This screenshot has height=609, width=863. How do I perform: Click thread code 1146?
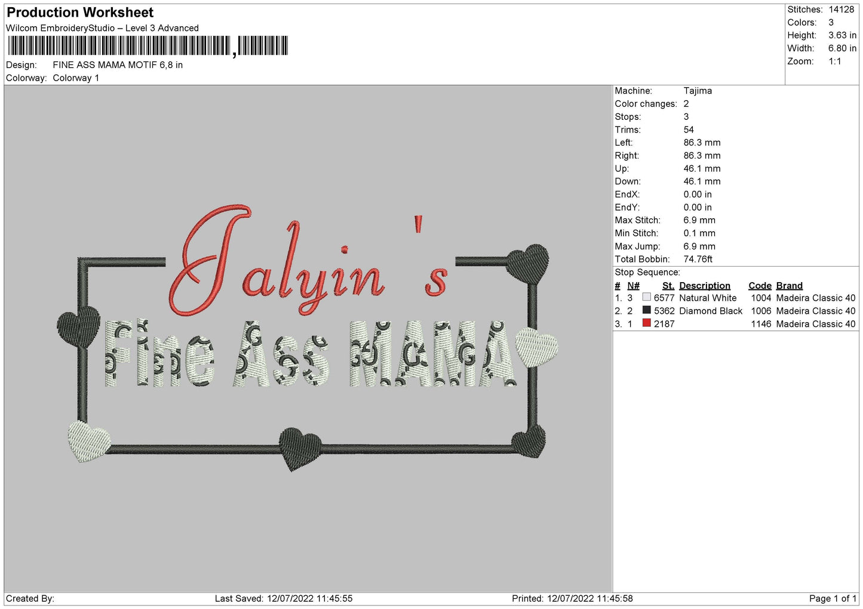761,324
